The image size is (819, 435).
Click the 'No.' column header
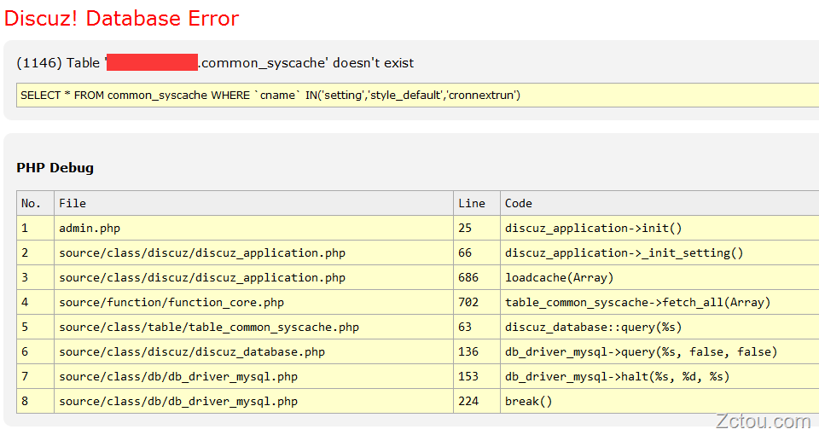[x=36, y=203]
